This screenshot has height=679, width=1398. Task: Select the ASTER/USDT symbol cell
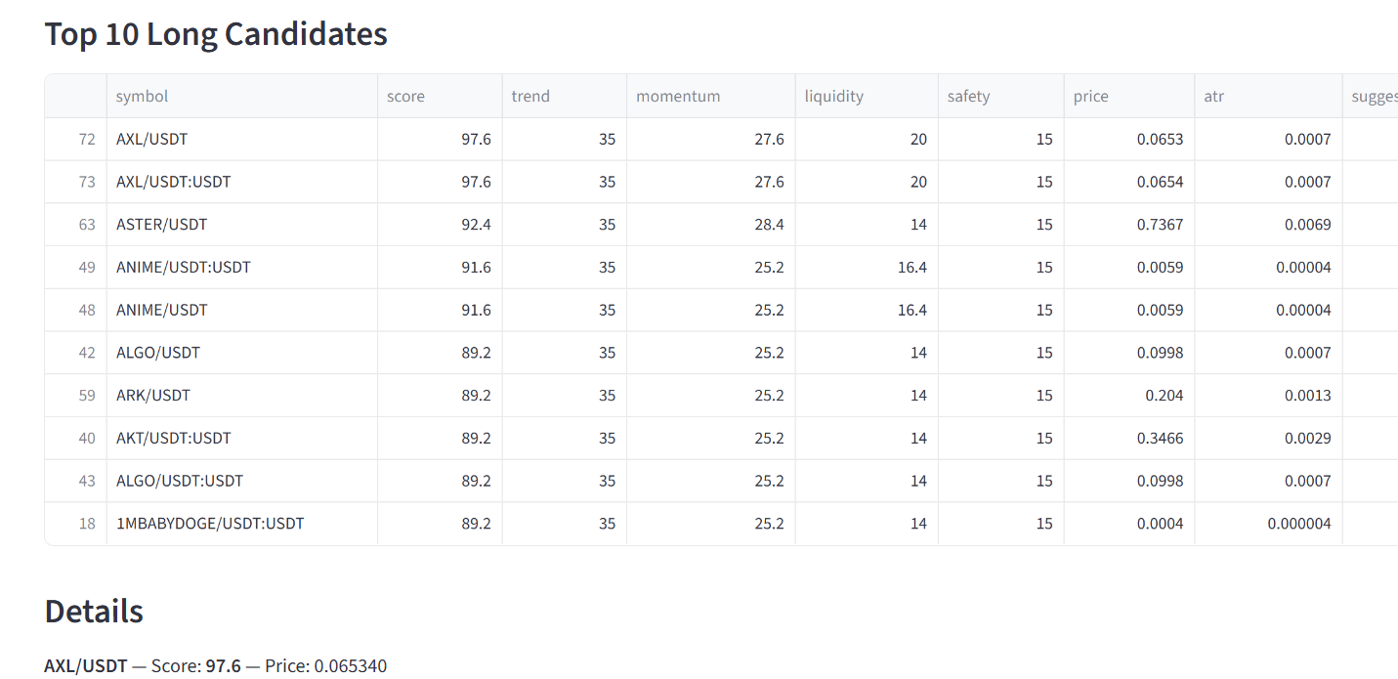pos(162,225)
